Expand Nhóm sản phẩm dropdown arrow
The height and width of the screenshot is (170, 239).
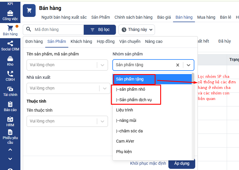[189, 65]
